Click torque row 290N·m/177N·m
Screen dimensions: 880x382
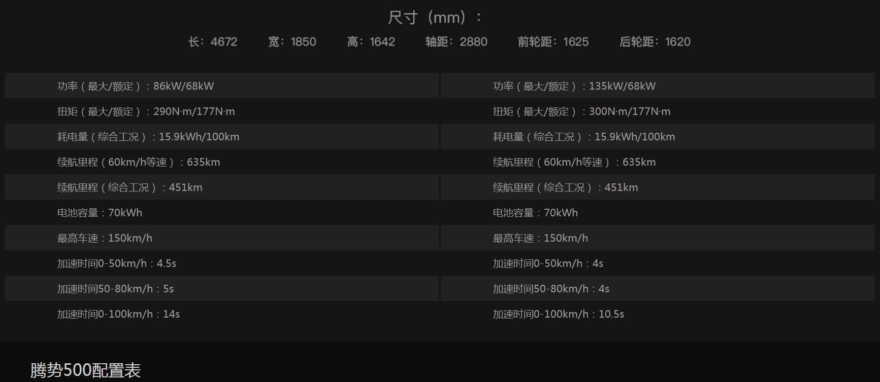[222, 111]
